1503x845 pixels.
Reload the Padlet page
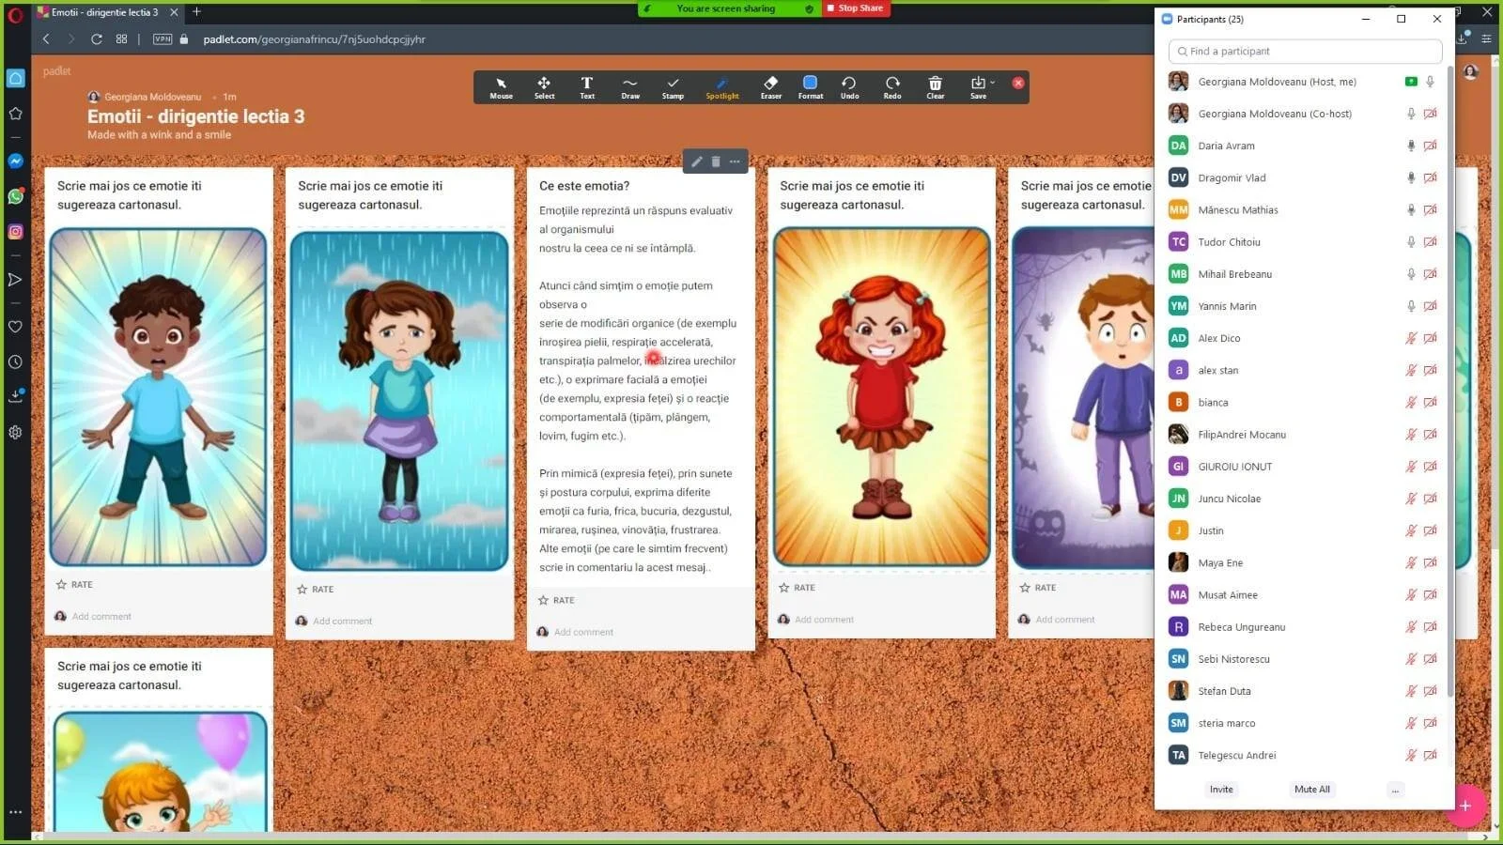tap(97, 39)
